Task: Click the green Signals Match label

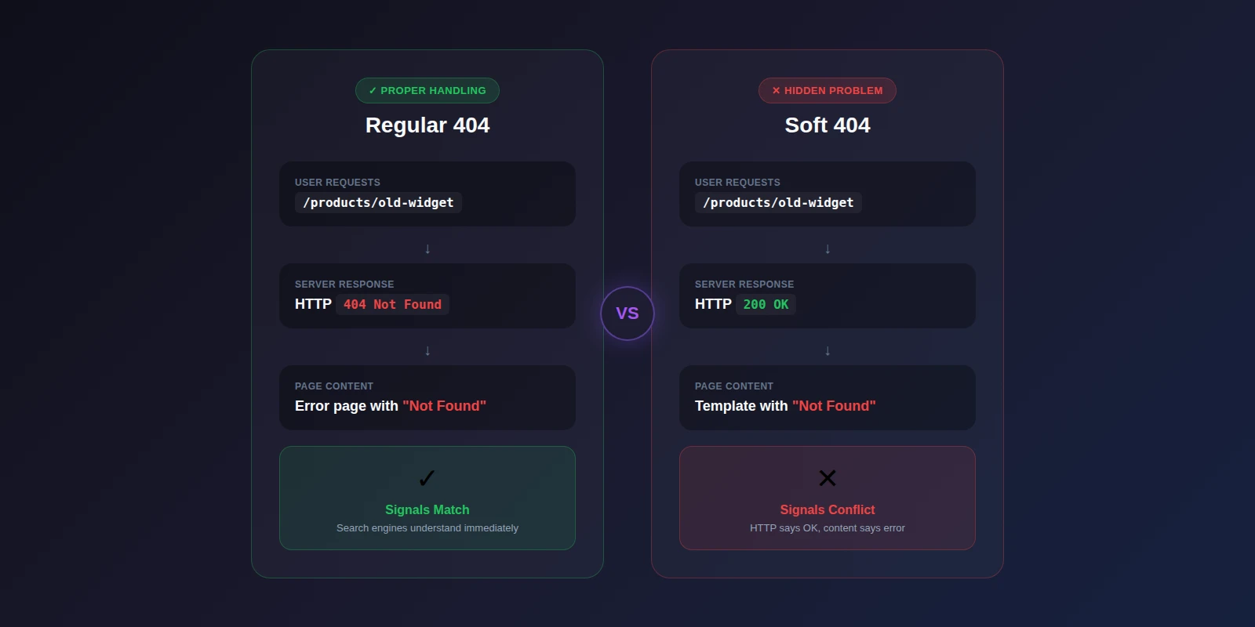Action: click(427, 509)
